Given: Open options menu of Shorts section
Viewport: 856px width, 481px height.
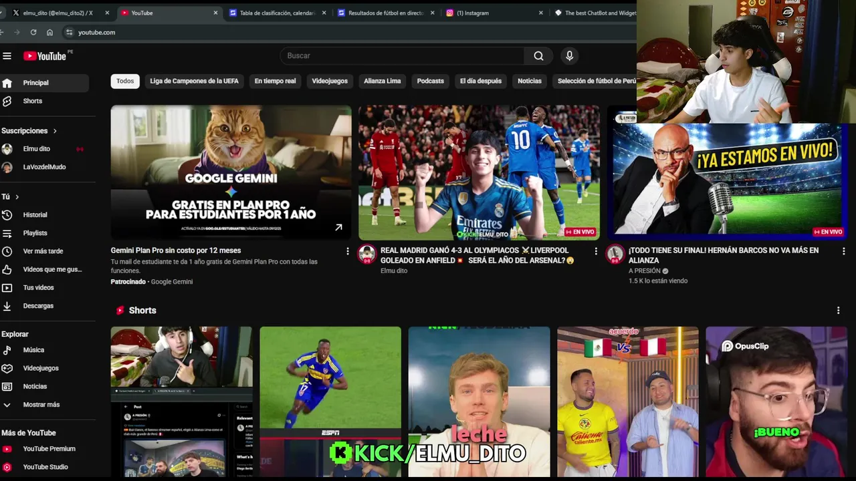Looking at the screenshot, I should click(838, 311).
